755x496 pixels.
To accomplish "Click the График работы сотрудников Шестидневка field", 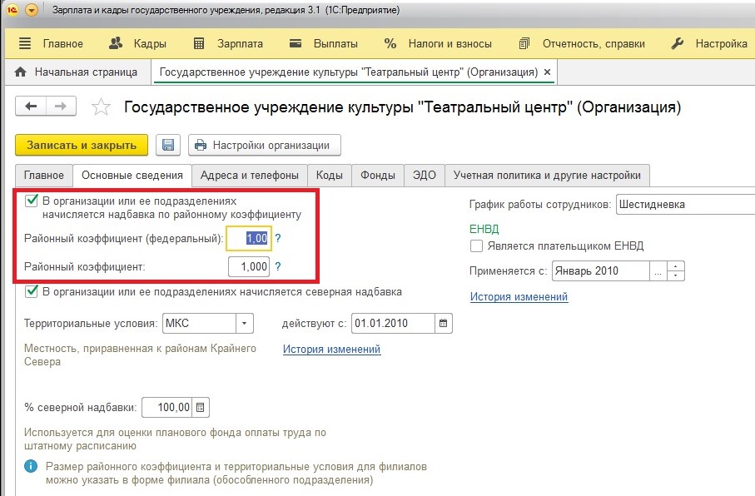I will click(x=686, y=204).
